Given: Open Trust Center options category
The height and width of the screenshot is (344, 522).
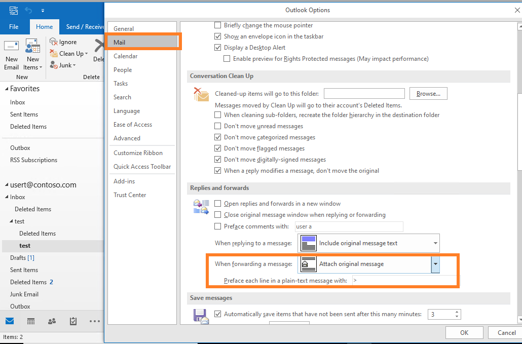Looking at the screenshot, I should tap(142, 195).
